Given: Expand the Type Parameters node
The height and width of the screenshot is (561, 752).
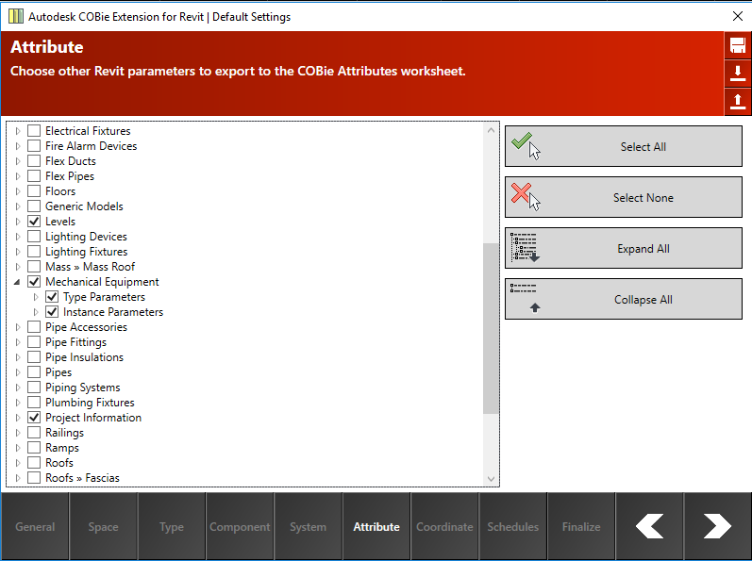Looking at the screenshot, I should 36,297.
